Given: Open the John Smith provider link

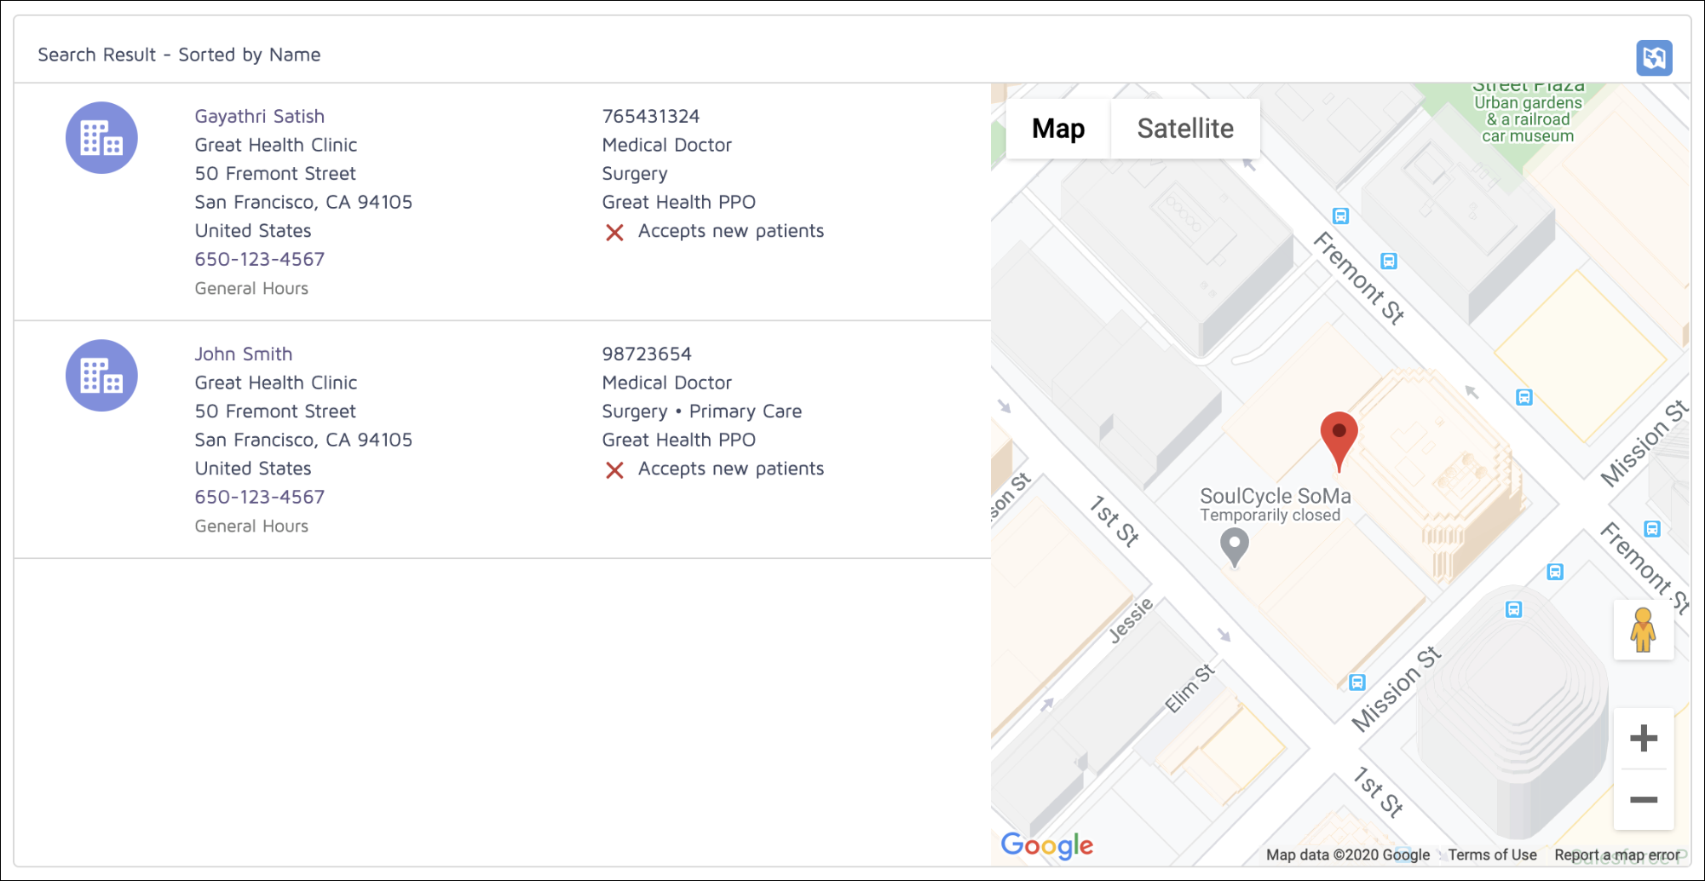Looking at the screenshot, I should coord(244,354).
